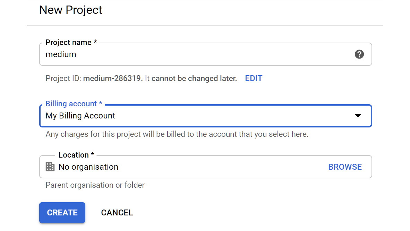The width and height of the screenshot is (410, 231).
Task: Click the 'Any charges for this project' hint
Action: [177, 134]
